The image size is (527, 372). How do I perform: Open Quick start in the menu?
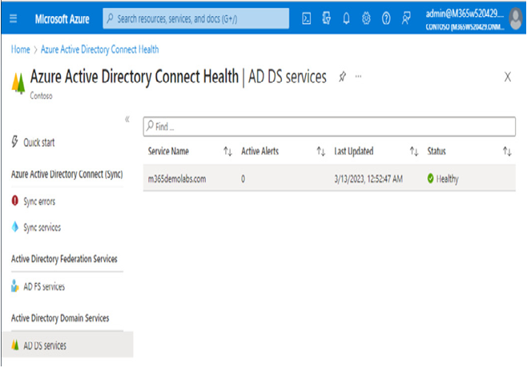[x=39, y=142]
